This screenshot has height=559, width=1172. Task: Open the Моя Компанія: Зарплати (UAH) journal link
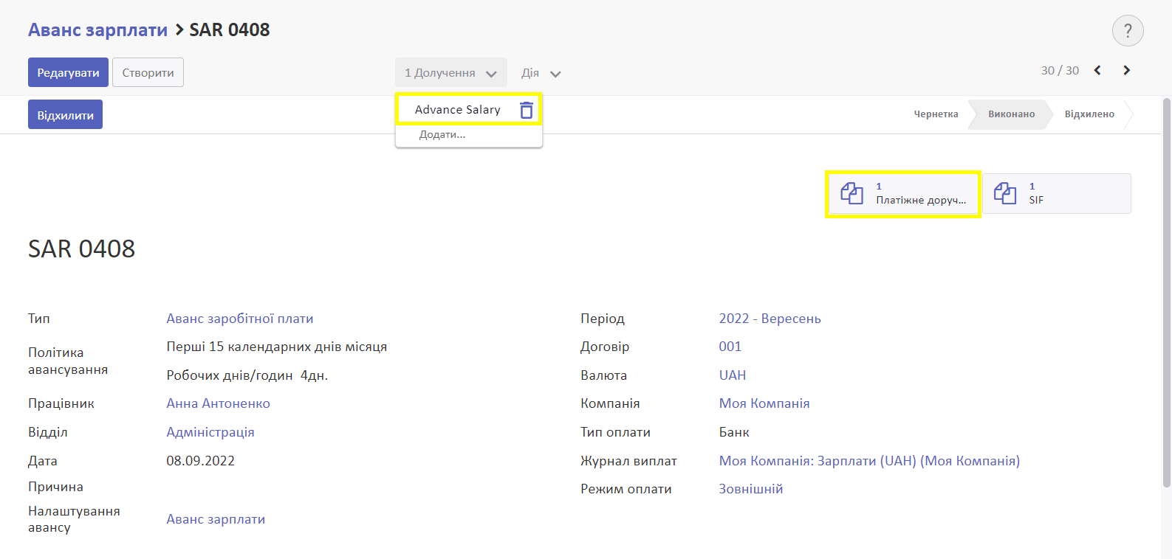[869, 461]
